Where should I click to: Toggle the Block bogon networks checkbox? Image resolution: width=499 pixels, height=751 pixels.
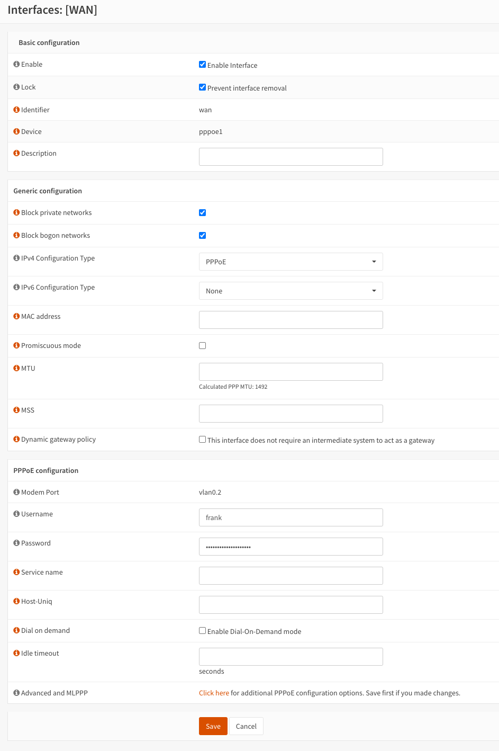click(x=202, y=236)
